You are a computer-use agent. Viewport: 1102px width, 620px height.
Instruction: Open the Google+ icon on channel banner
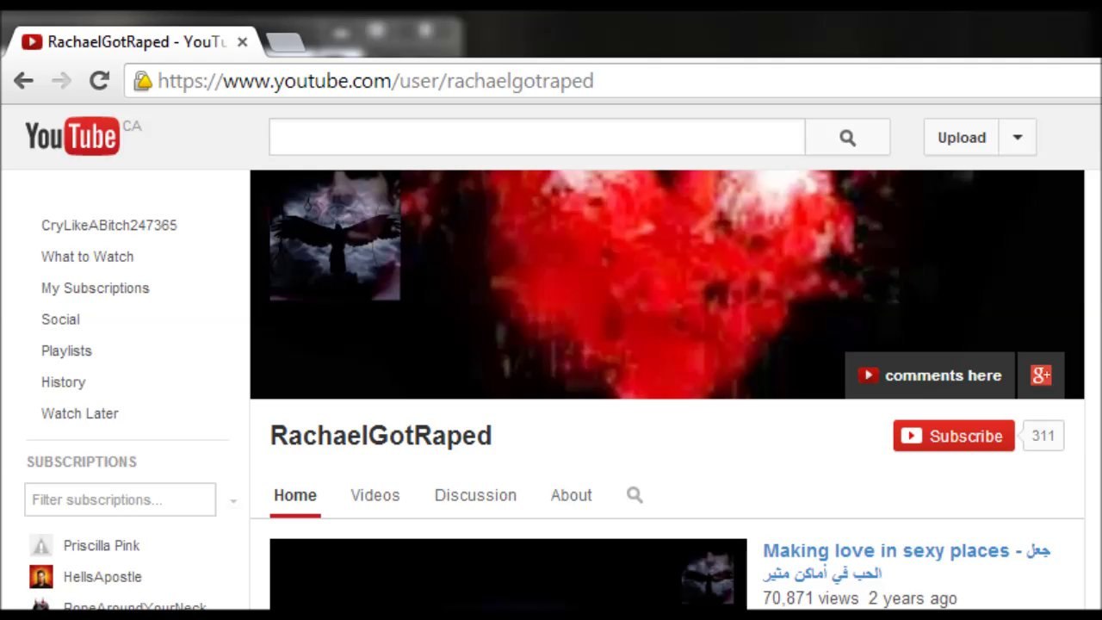click(1041, 375)
